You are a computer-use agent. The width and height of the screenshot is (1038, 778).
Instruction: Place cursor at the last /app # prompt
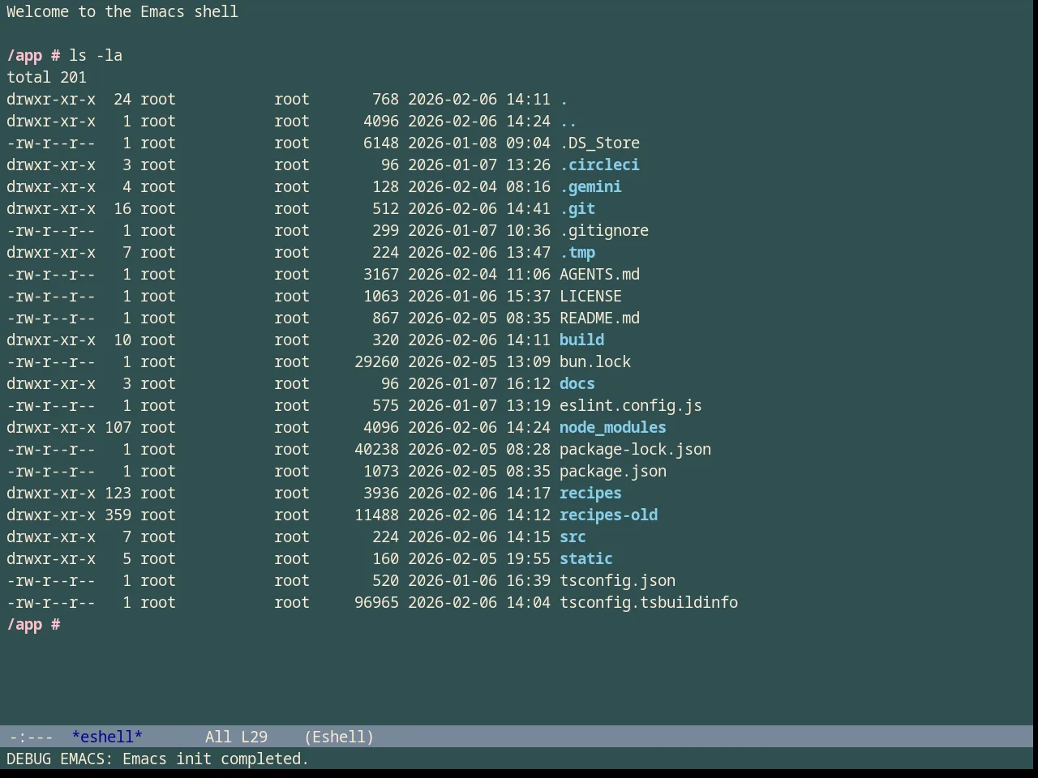(x=33, y=624)
